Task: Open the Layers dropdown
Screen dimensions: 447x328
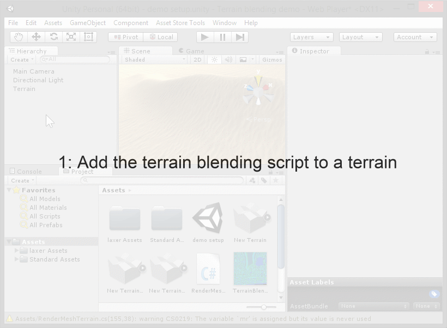Action: pos(311,37)
